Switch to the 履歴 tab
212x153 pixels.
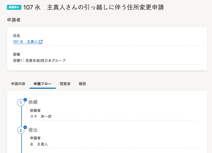click(x=82, y=84)
